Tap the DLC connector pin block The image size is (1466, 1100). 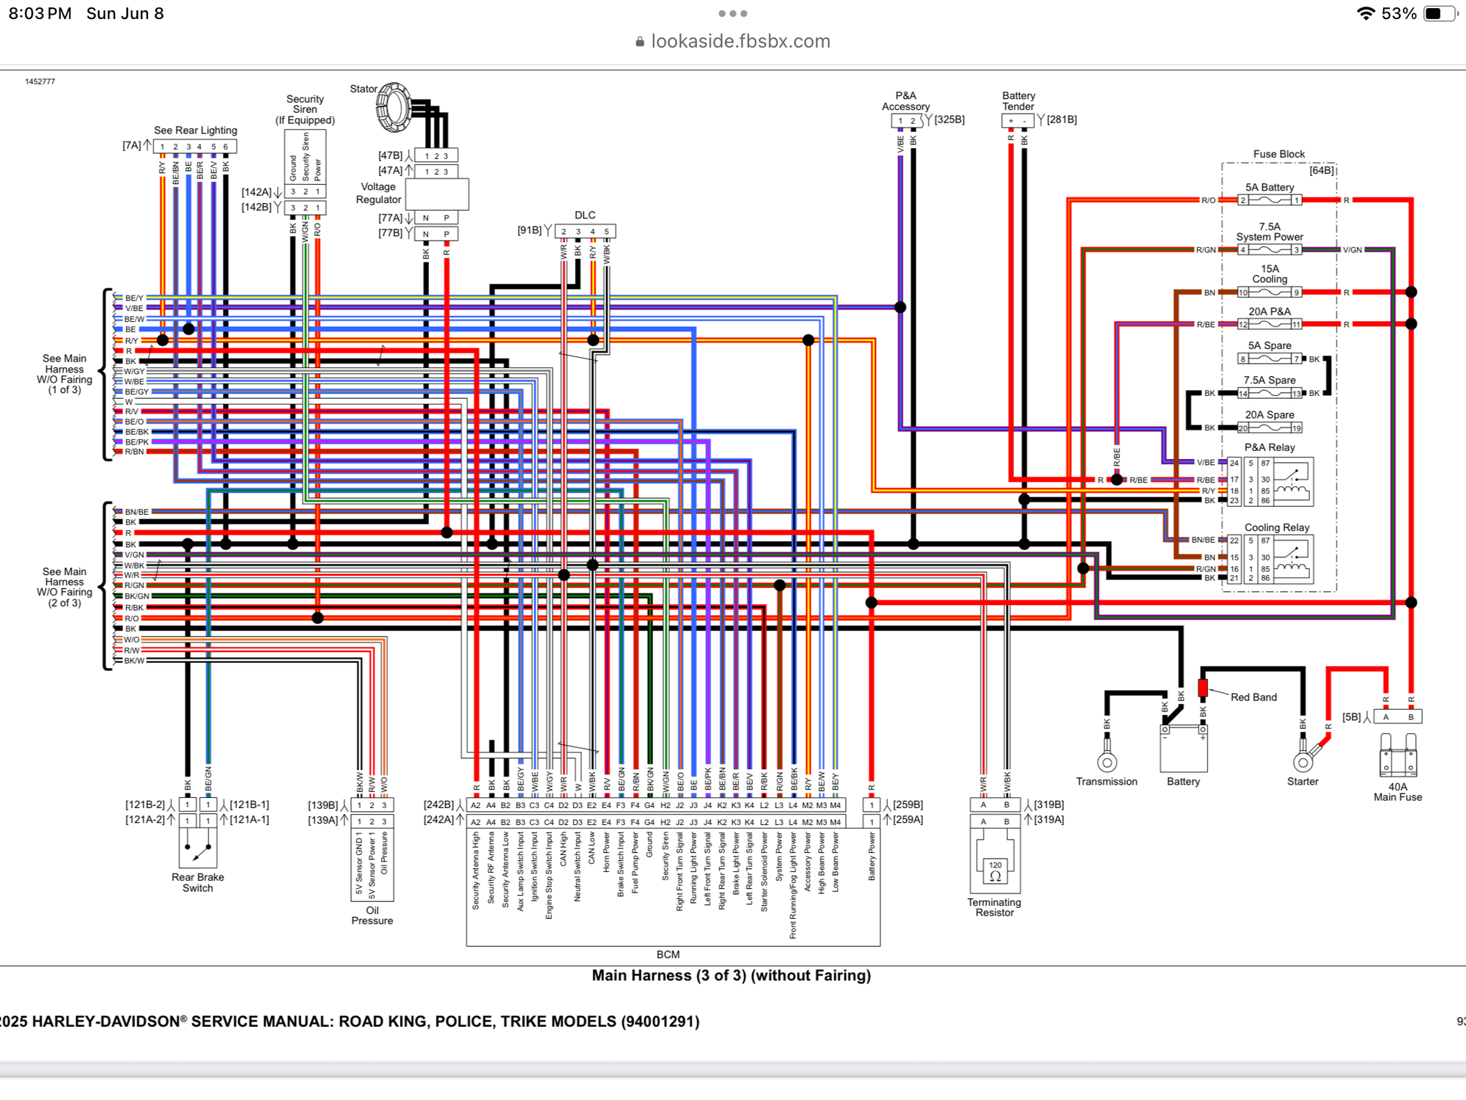coord(585,232)
